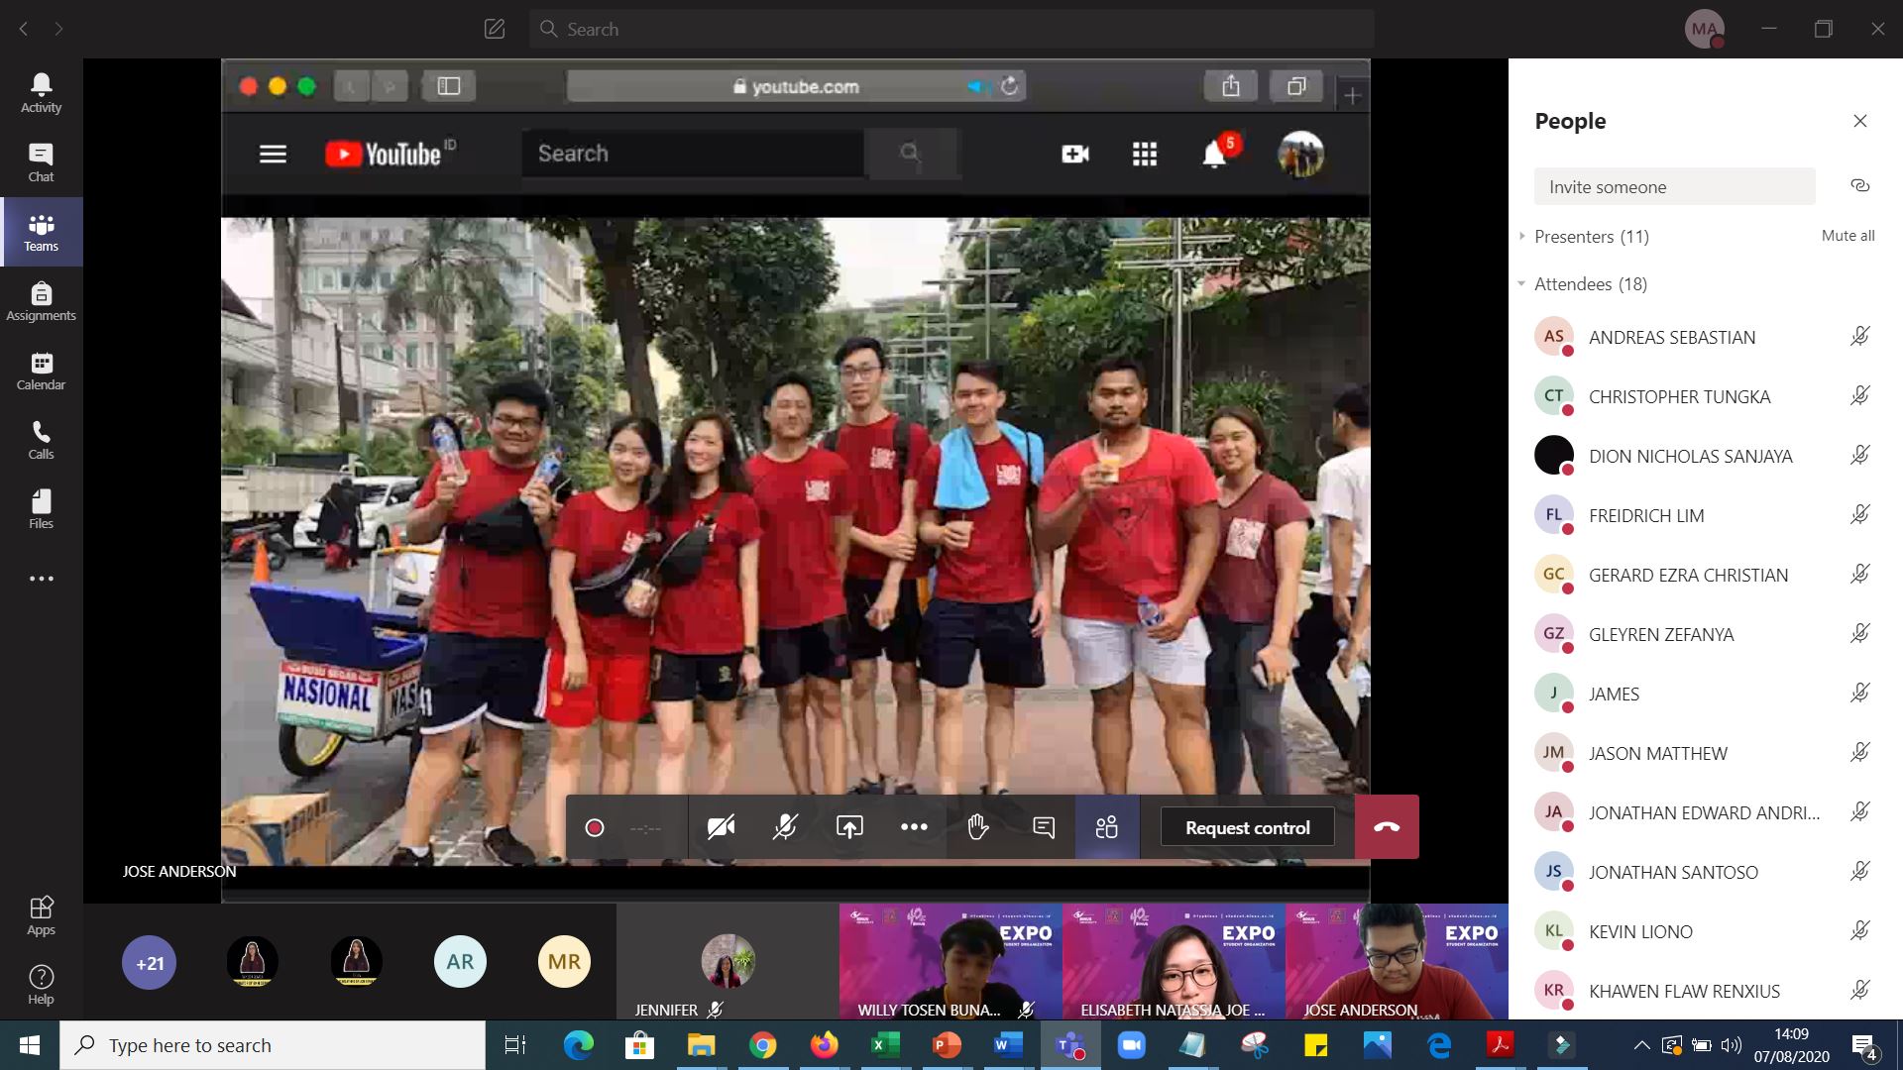Show the conversation panel icon

point(1043,827)
